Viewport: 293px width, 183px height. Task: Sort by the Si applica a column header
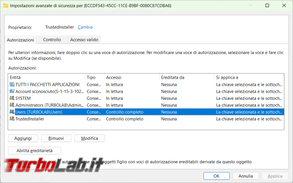249,77
